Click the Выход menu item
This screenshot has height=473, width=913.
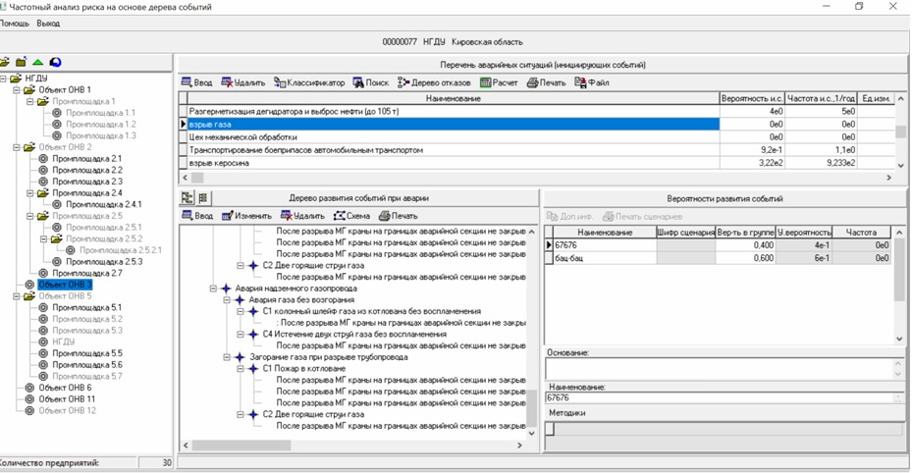pyautogui.click(x=47, y=23)
